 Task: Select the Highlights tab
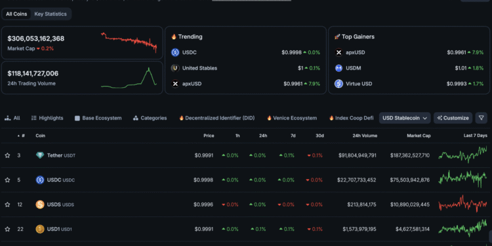coord(47,118)
